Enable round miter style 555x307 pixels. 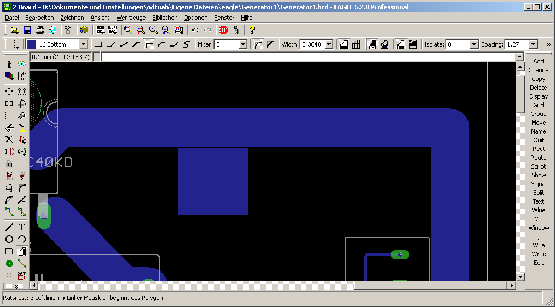259,44
